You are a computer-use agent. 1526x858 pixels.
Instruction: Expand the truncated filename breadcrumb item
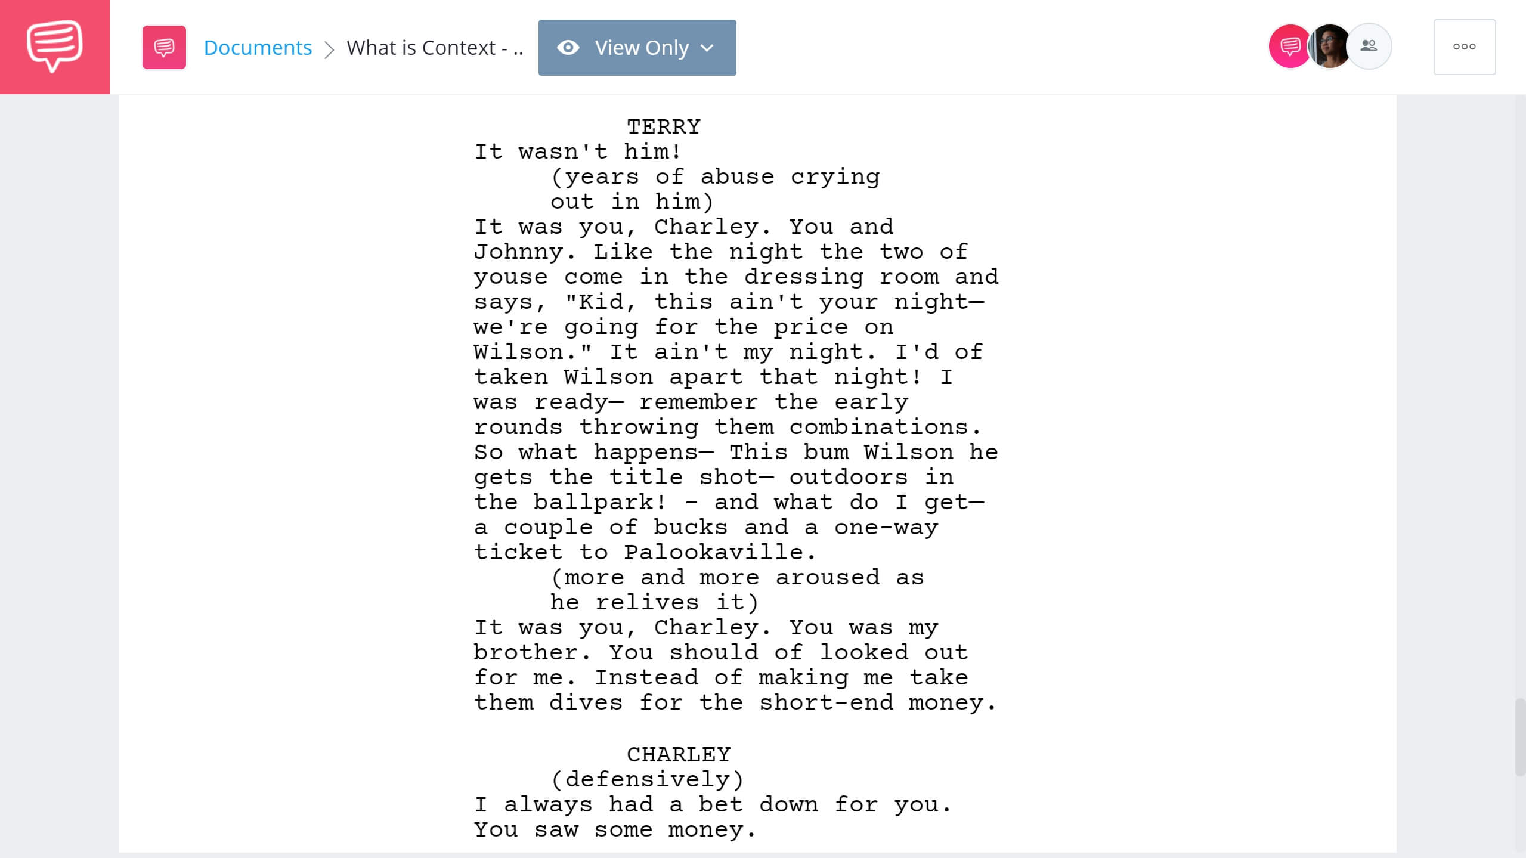pos(436,46)
